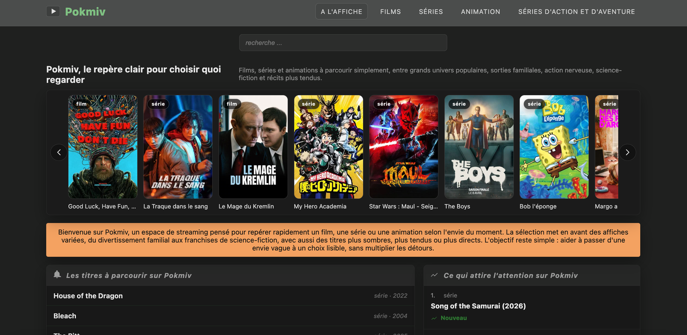The width and height of the screenshot is (687, 335).
Task: Click 'série · 2022' text
Action: tap(391, 296)
